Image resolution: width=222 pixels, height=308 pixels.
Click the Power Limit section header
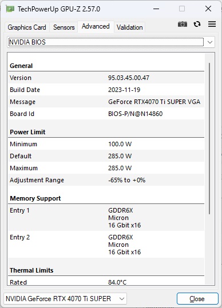coord(27,132)
